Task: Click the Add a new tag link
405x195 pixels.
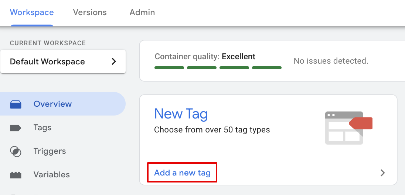Action: click(182, 173)
